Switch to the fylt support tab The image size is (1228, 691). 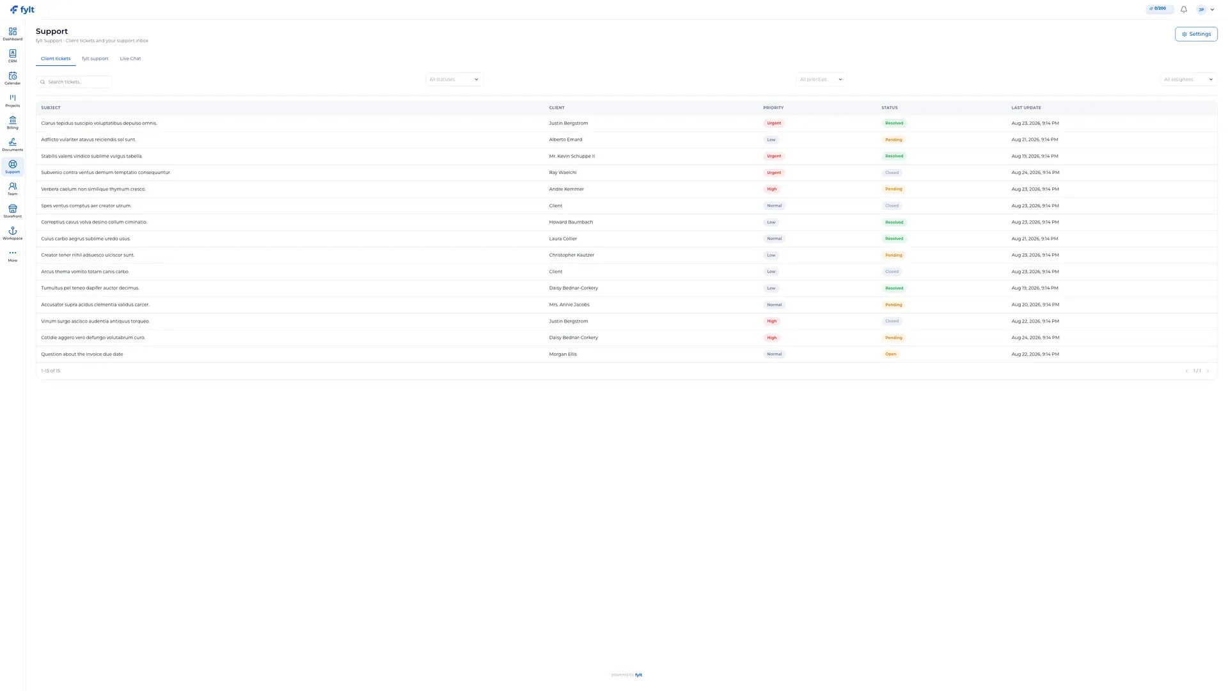point(95,59)
